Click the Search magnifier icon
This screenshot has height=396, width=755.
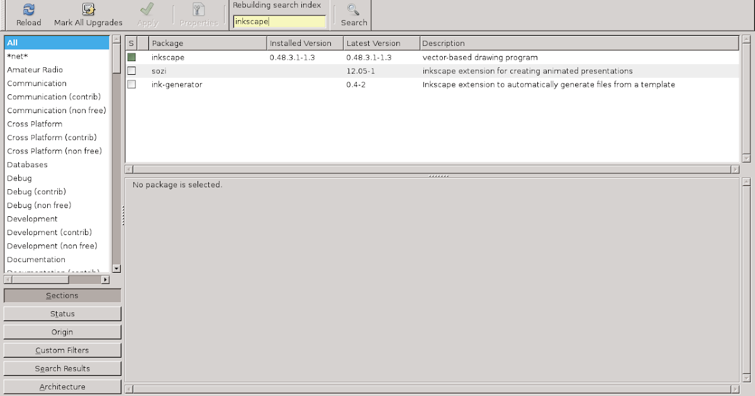354,9
